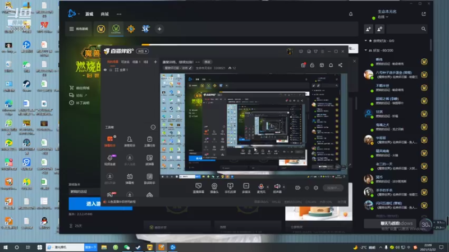Click the add friend icon
Screen dimensions: 449x252
pyautogui.click(x=368, y=29)
